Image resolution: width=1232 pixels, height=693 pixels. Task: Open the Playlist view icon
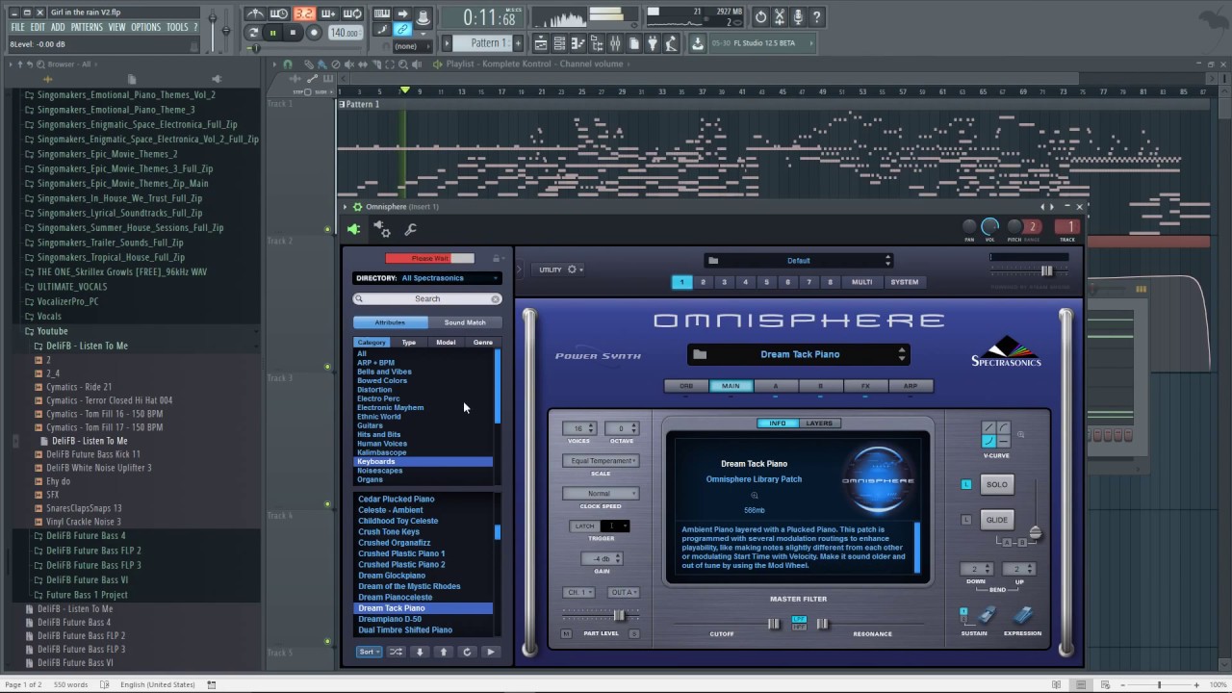tap(542, 43)
